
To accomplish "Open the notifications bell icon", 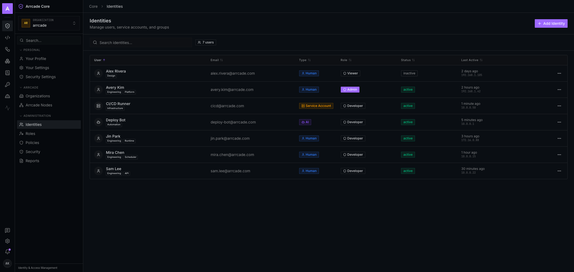I will click(x=7, y=252).
